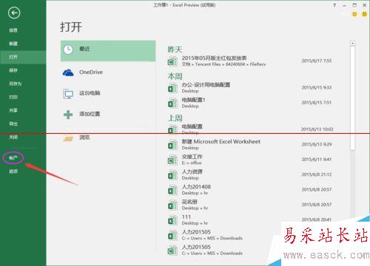The width and height of the screenshot is (370, 266).
Task: Click Excel icon beside 办公-设计用电脑配置
Action: (x=172, y=88)
